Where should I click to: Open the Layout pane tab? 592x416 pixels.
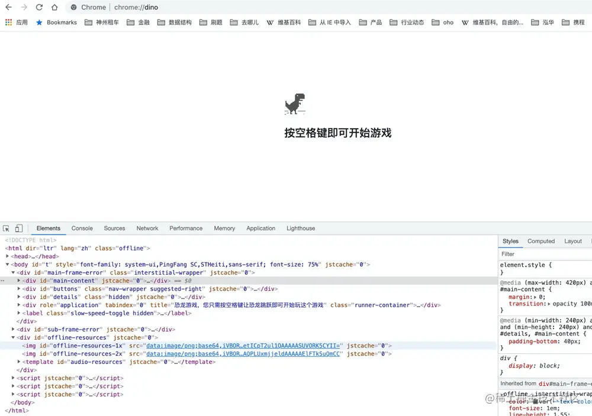click(x=572, y=241)
